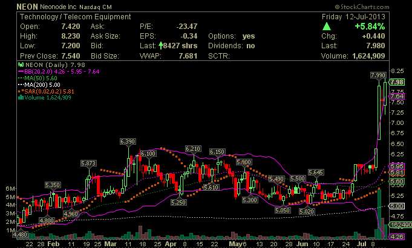Click the Low value 7.200
412x248 pixels.
(x=71, y=46)
